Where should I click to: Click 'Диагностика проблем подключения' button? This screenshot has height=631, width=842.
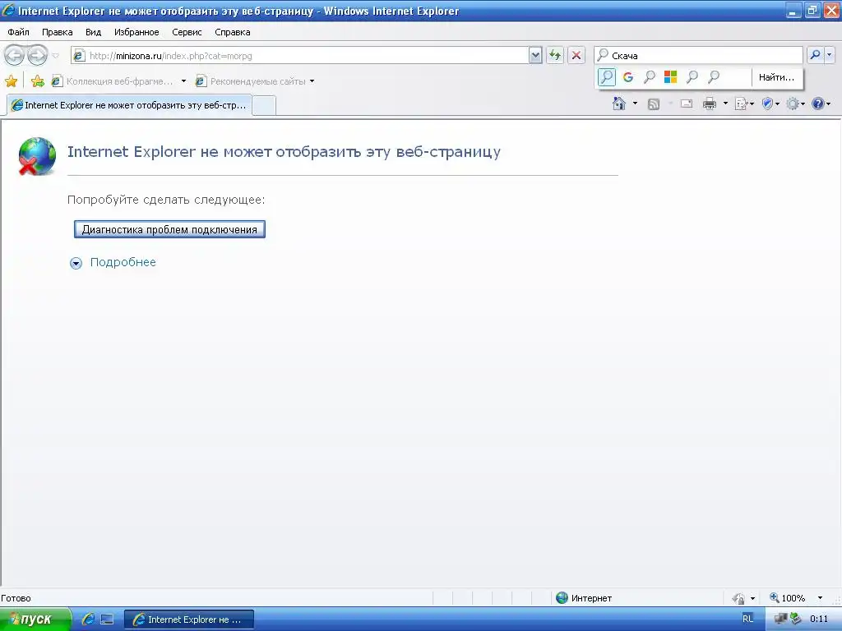pos(169,229)
